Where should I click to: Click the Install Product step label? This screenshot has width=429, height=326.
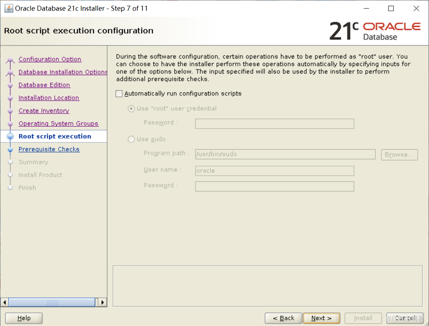(x=40, y=175)
